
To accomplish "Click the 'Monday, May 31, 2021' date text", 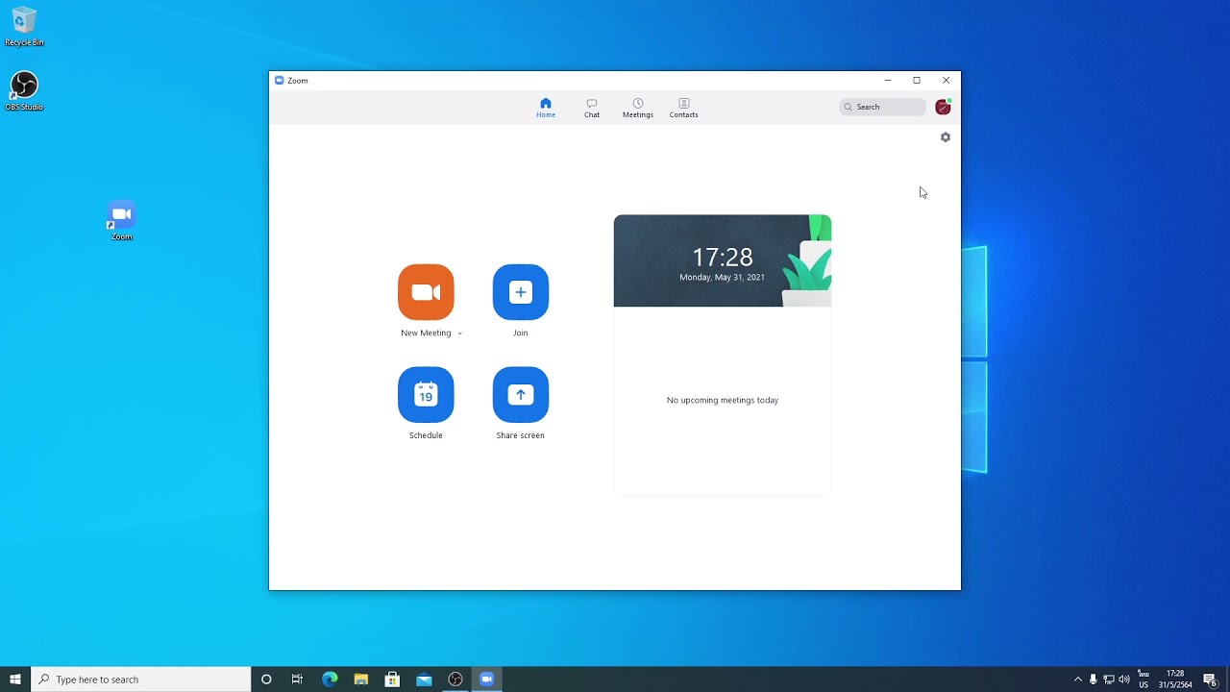I will 723,277.
